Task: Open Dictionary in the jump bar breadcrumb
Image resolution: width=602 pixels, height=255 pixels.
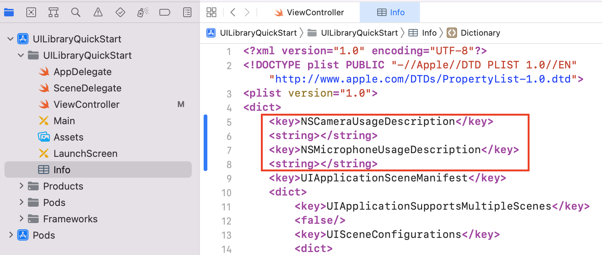Action: click(480, 33)
